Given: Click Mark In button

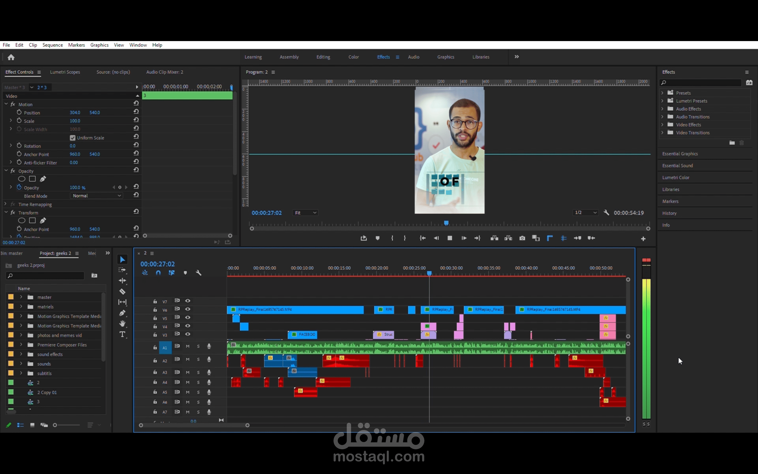Looking at the screenshot, I should click(x=392, y=238).
